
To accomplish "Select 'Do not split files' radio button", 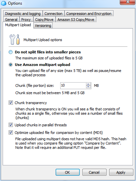I will click(11, 52).
